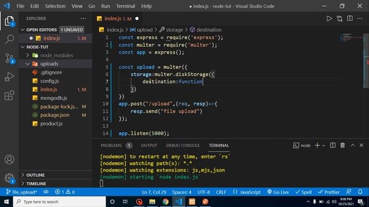
Task: Open the Explorer views and more actions ellipsis
Action: pyautogui.click(x=83, y=18)
